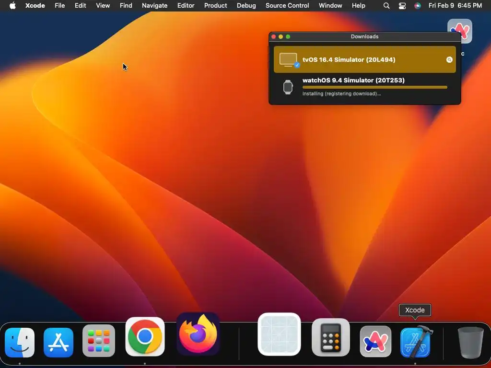Open the red-blue A-logo app in Dock
The image size is (491, 368).
(376, 341)
